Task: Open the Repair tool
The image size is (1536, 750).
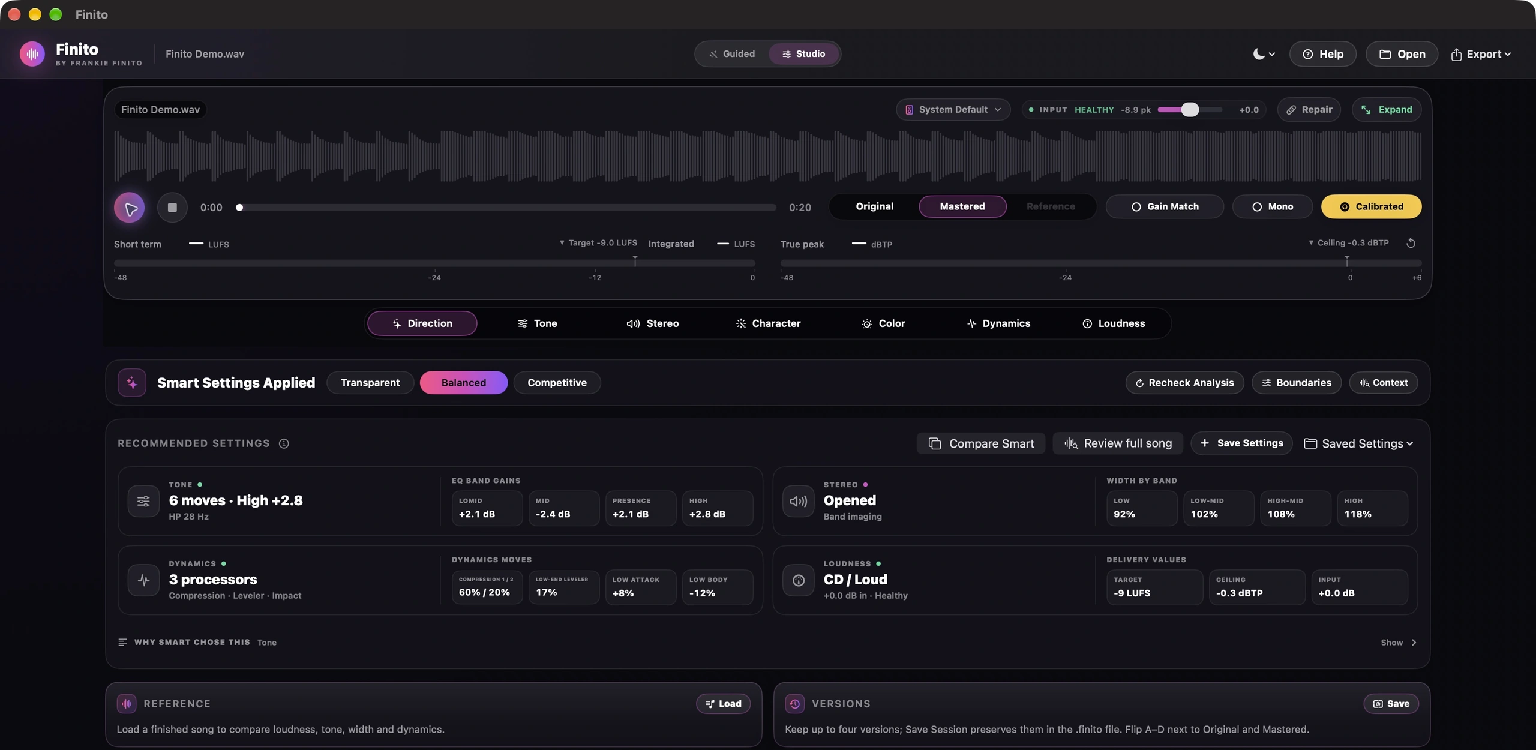Action: coord(1309,110)
